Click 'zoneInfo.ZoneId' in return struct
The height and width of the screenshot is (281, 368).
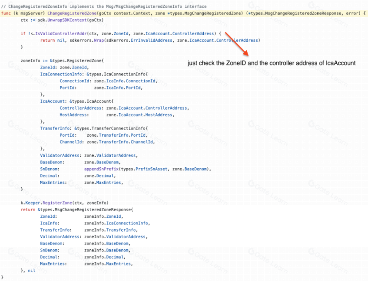103,217
